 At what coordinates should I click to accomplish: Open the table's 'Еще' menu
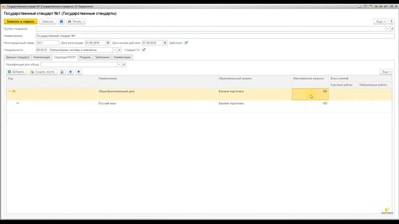[386, 72]
